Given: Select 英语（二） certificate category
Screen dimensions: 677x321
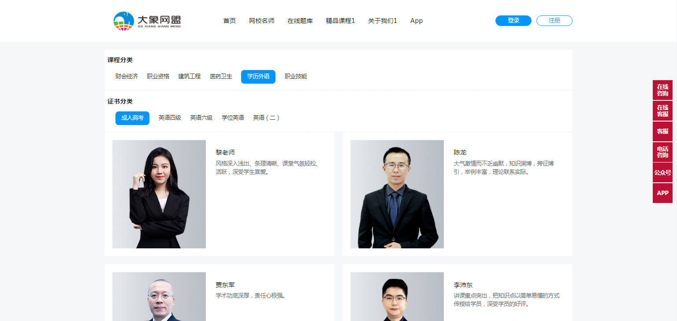Looking at the screenshot, I should click(x=266, y=118).
